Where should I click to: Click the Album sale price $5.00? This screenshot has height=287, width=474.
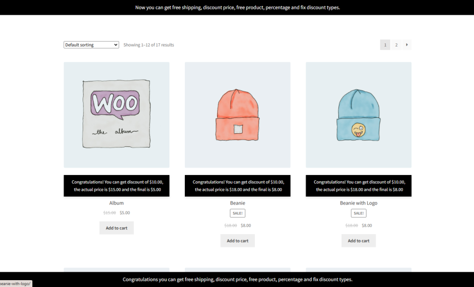coord(124,212)
